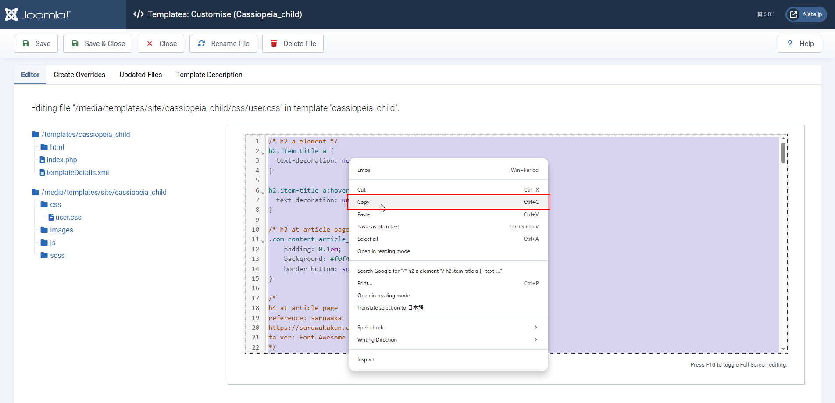Switch to the Create Overrides tab

[79, 75]
